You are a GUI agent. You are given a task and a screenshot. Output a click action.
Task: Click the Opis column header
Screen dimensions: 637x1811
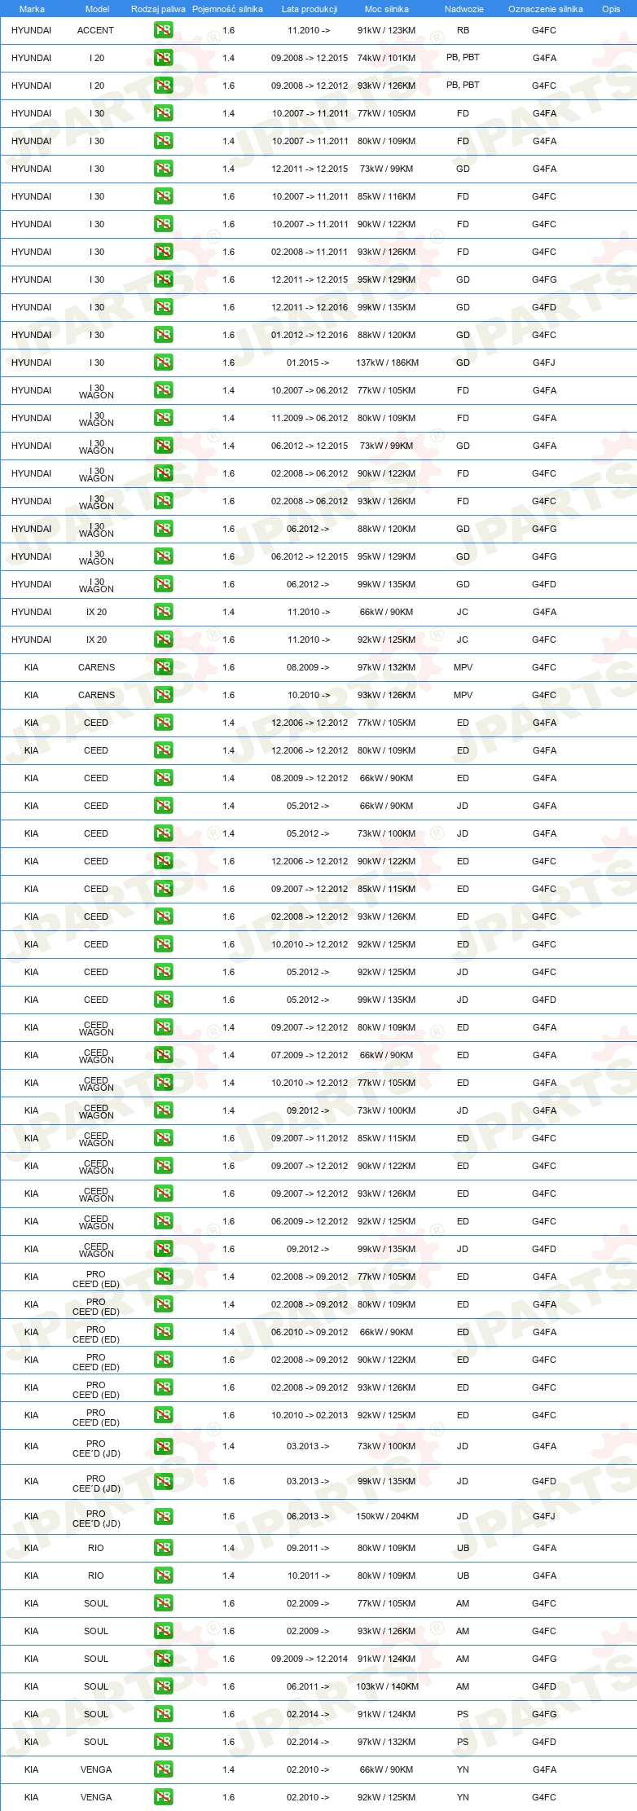[x=611, y=9]
